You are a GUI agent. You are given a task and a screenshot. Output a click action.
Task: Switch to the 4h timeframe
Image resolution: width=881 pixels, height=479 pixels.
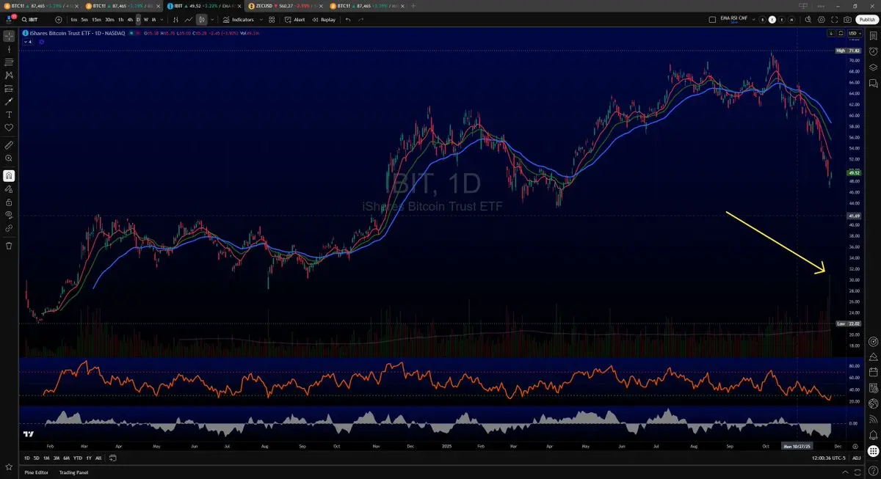pos(130,20)
